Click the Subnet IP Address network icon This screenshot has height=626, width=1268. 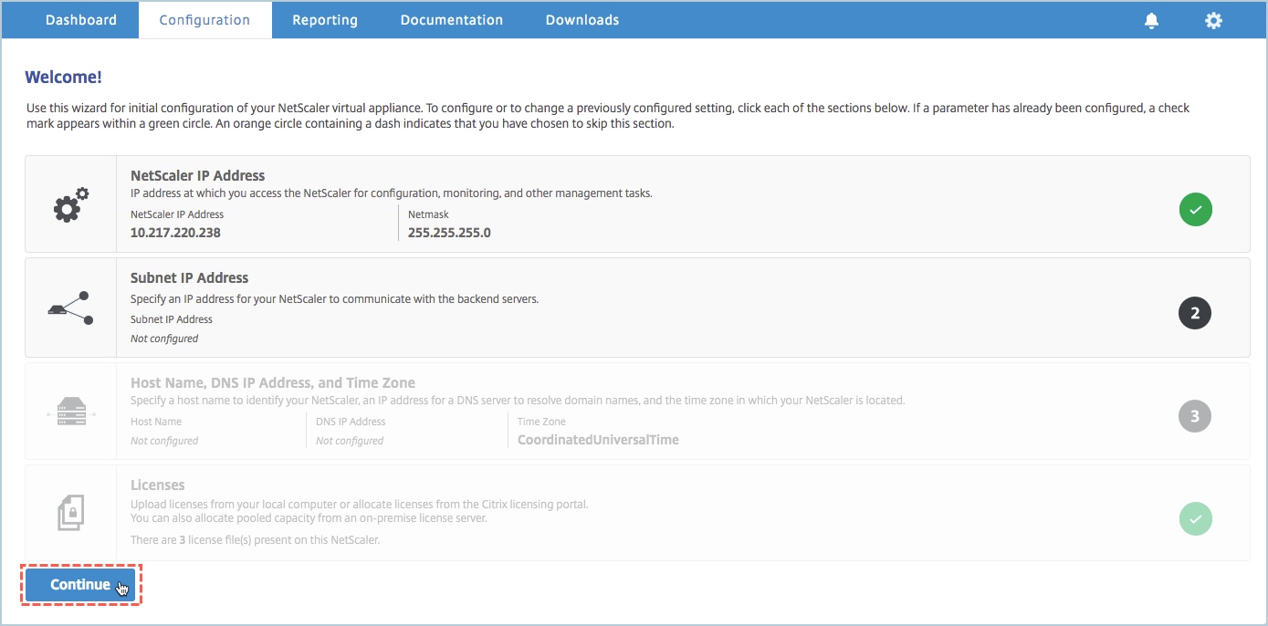[70, 308]
